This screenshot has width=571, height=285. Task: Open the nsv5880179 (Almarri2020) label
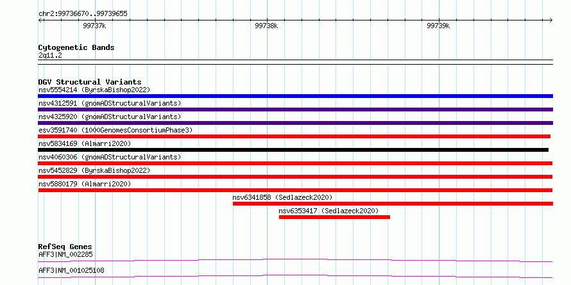coord(85,184)
